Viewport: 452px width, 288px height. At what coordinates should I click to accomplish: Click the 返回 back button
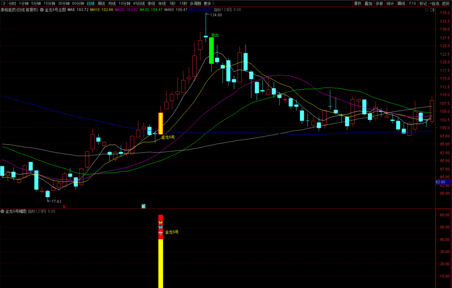click(446, 3)
